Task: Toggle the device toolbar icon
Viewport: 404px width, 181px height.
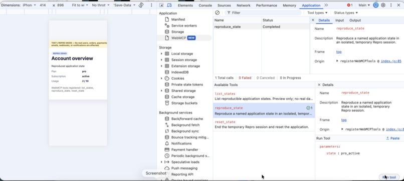Action: pos(169,5)
